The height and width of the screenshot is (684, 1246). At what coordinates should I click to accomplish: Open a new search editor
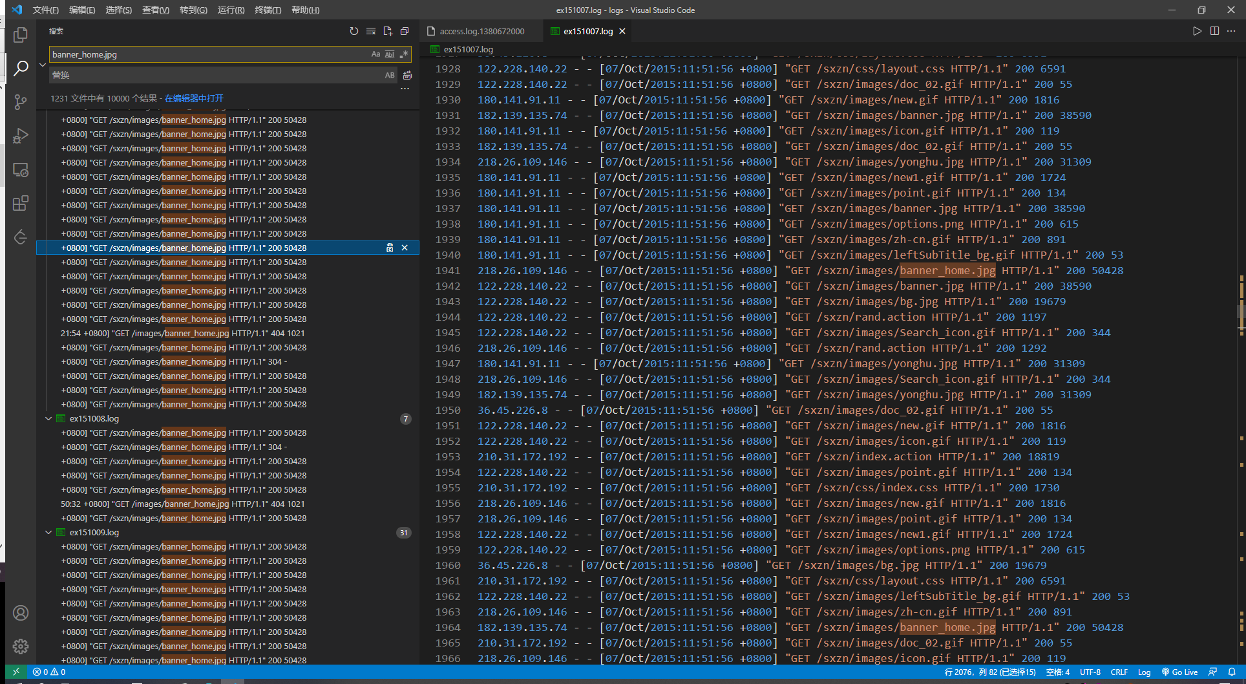click(388, 31)
